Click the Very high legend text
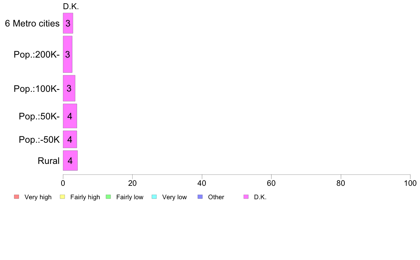 (38, 197)
